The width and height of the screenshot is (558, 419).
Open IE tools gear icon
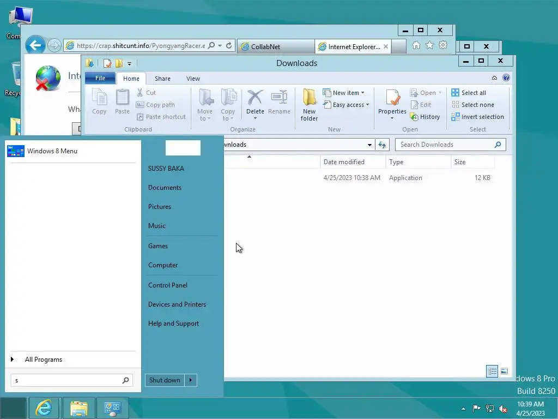pos(443,45)
